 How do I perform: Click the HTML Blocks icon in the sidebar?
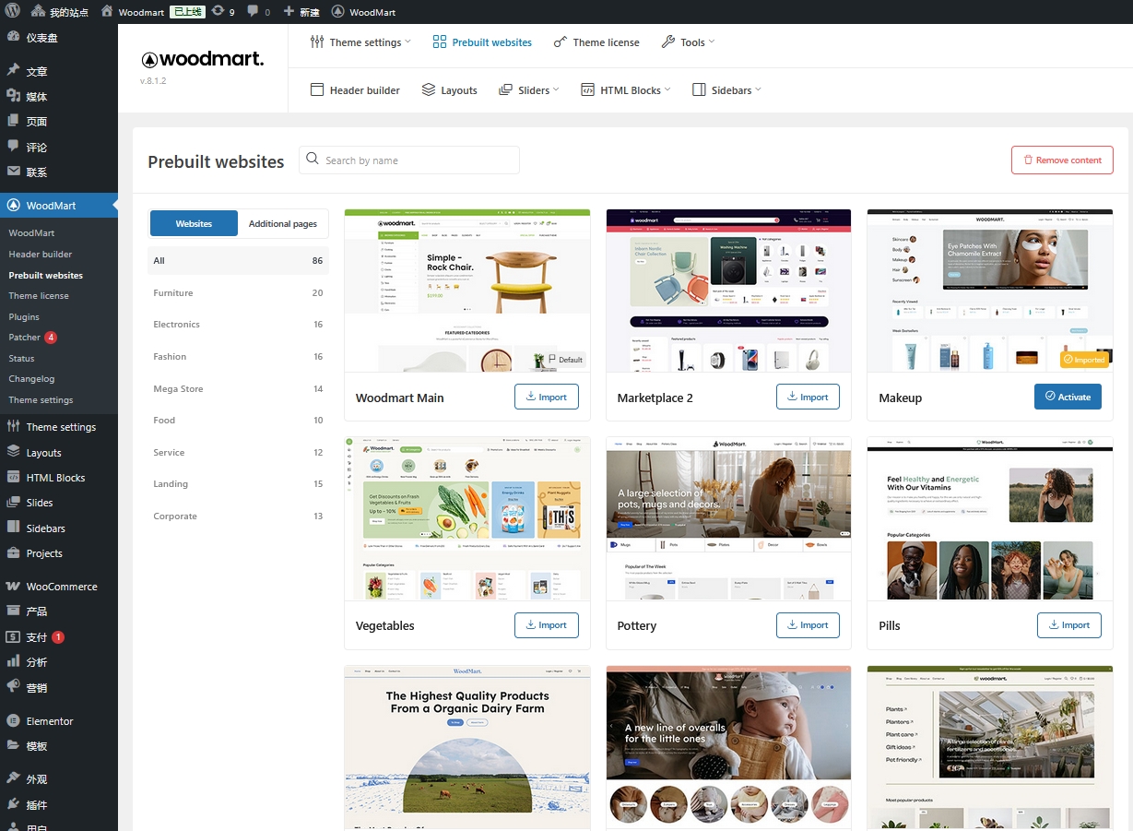(13, 478)
